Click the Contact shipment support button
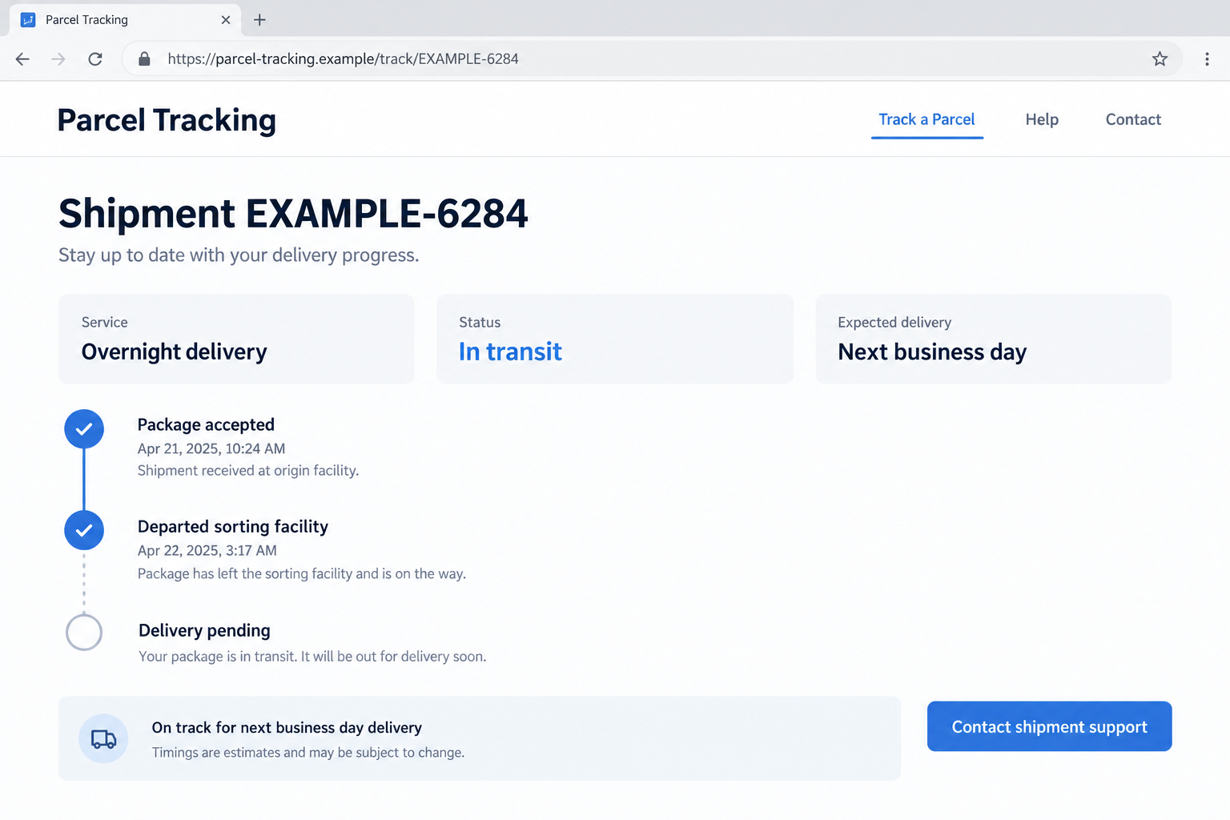The width and height of the screenshot is (1230, 820). [x=1049, y=726]
